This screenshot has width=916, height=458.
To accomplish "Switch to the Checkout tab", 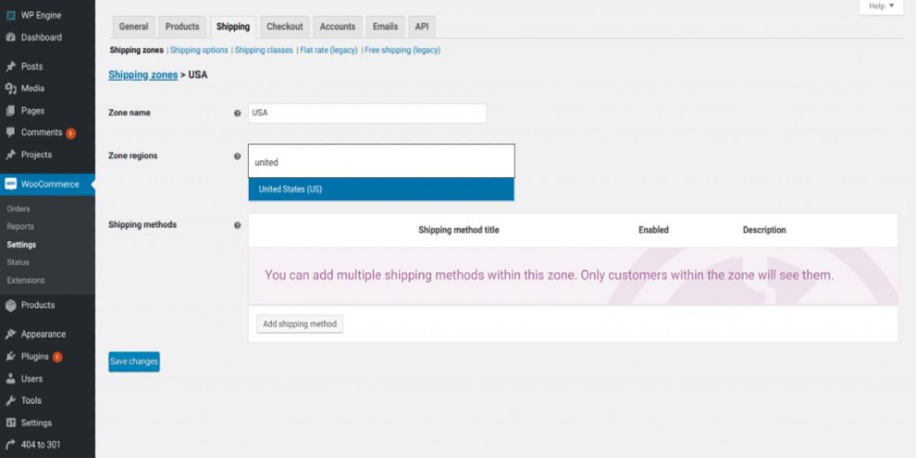I will (285, 27).
